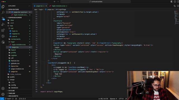The width and height of the screenshot is (179, 100).
Task: Open the layout.tsx file
Action: pos(19,66)
